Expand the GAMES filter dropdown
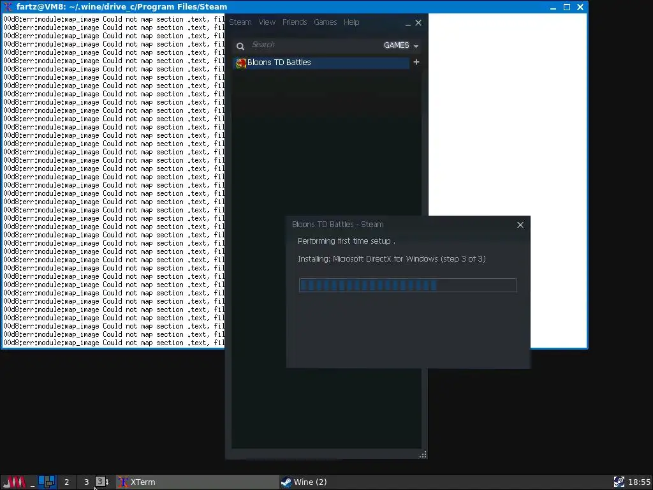The height and width of the screenshot is (490, 653). tap(401, 45)
